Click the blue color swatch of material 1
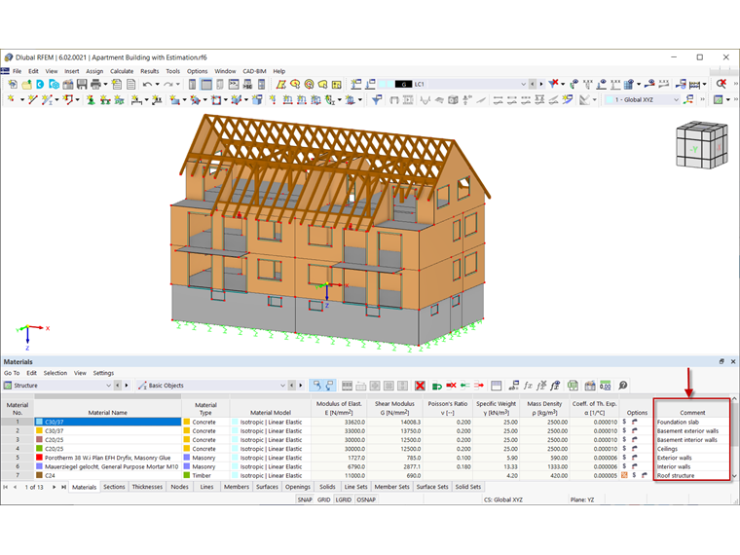 (39, 422)
